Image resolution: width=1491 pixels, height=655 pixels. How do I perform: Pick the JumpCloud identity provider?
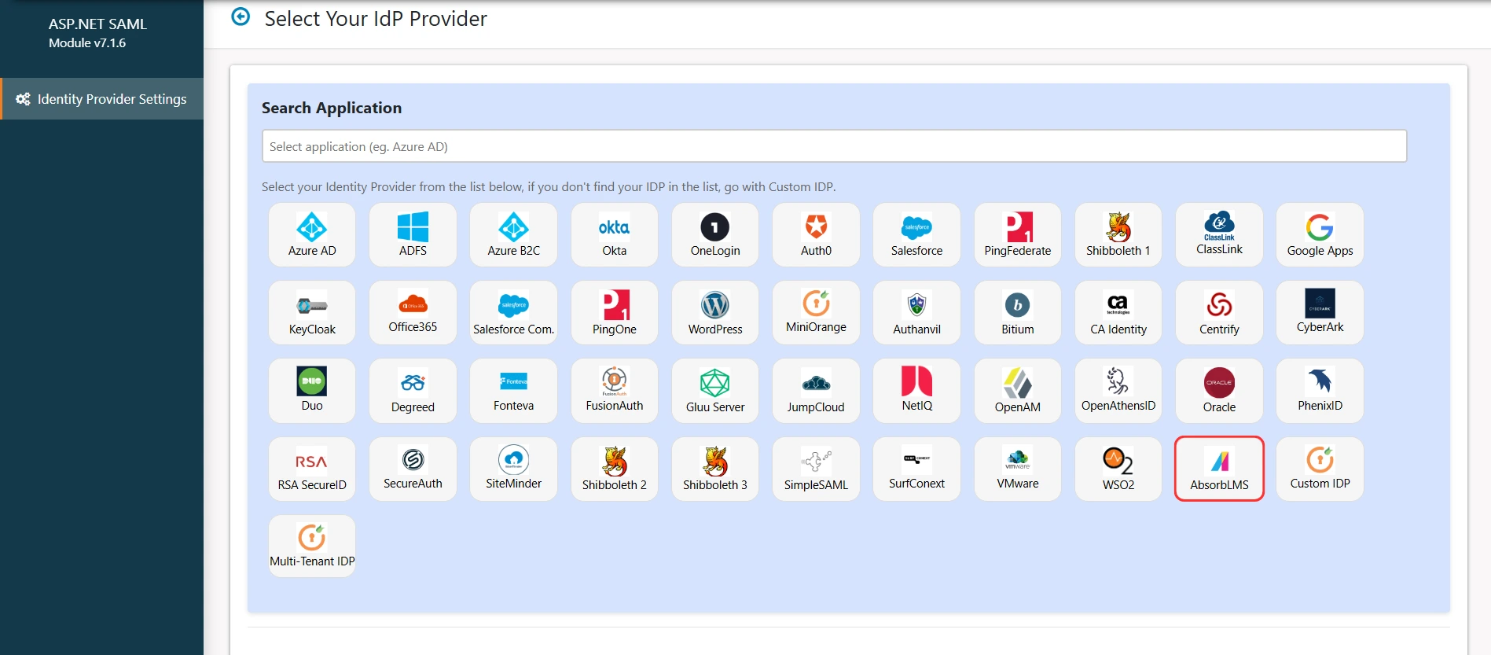[816, 391]
